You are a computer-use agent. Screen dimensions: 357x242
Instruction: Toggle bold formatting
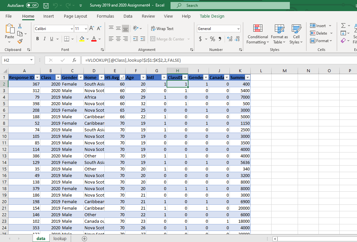(37, 39)
